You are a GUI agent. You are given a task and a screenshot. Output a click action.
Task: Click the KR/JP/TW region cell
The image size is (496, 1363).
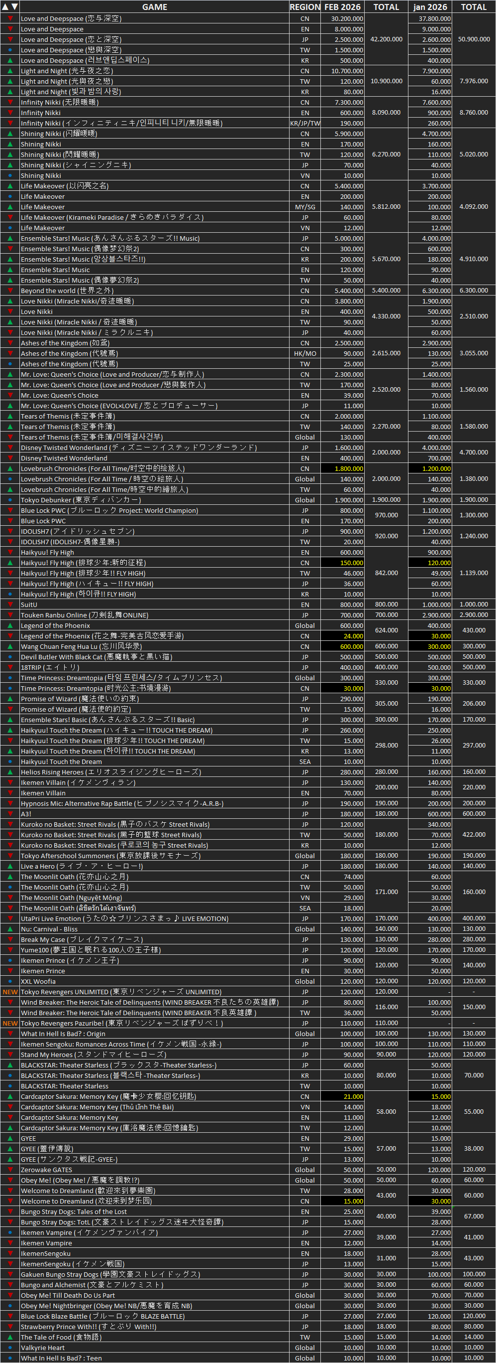pos(305,123)
